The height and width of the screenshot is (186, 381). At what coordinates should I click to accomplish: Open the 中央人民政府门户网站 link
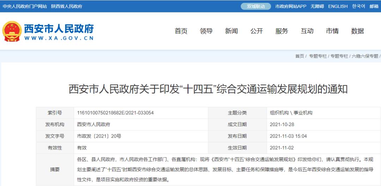click(25, 6)
